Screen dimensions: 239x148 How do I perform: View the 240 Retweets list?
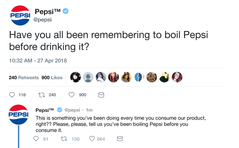click(24, 78)
